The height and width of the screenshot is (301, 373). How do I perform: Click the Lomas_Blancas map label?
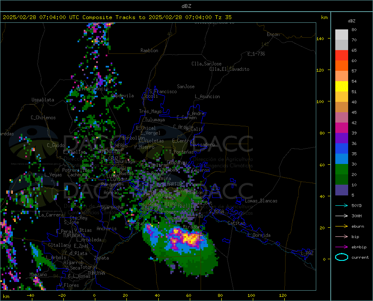[261, 201]
